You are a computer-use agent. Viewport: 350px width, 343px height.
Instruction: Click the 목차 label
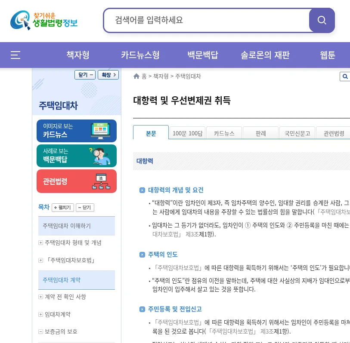click(44, 207)
